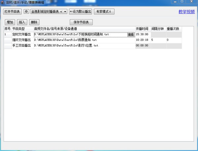The width and height of the screenshot is (198, 151).
Task: Select the 影厅1位置.txt file path cell
Action: tap(84, 45)
